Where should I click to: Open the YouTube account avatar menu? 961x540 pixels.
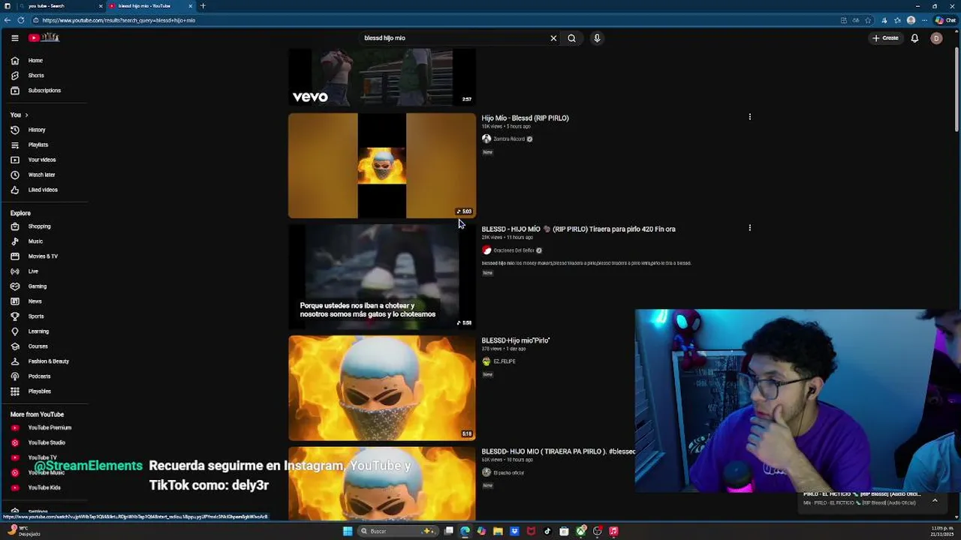(x=936, y=38)
